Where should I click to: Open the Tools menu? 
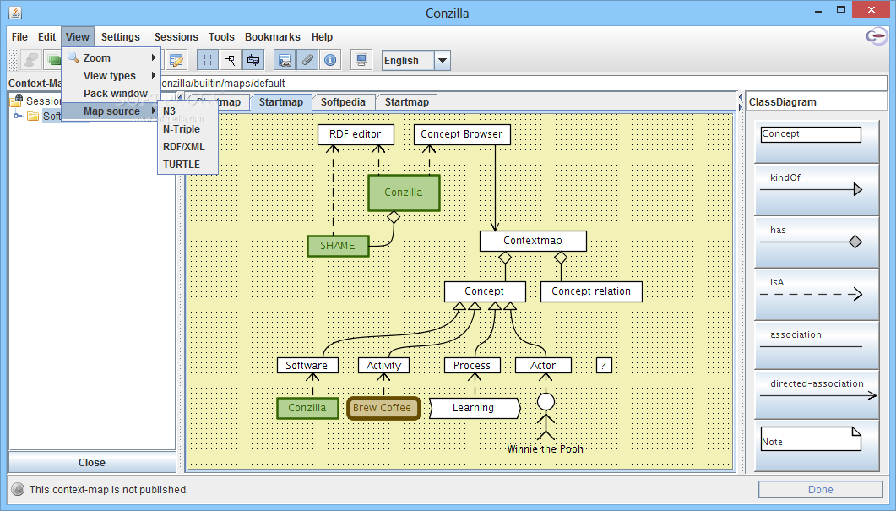[221, 36]
